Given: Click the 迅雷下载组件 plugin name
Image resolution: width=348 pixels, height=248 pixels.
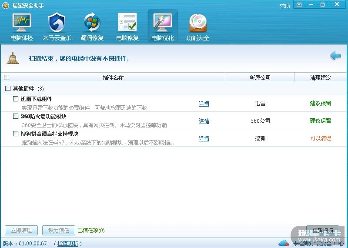Looking at the screenshot, I should pos(37,99).
